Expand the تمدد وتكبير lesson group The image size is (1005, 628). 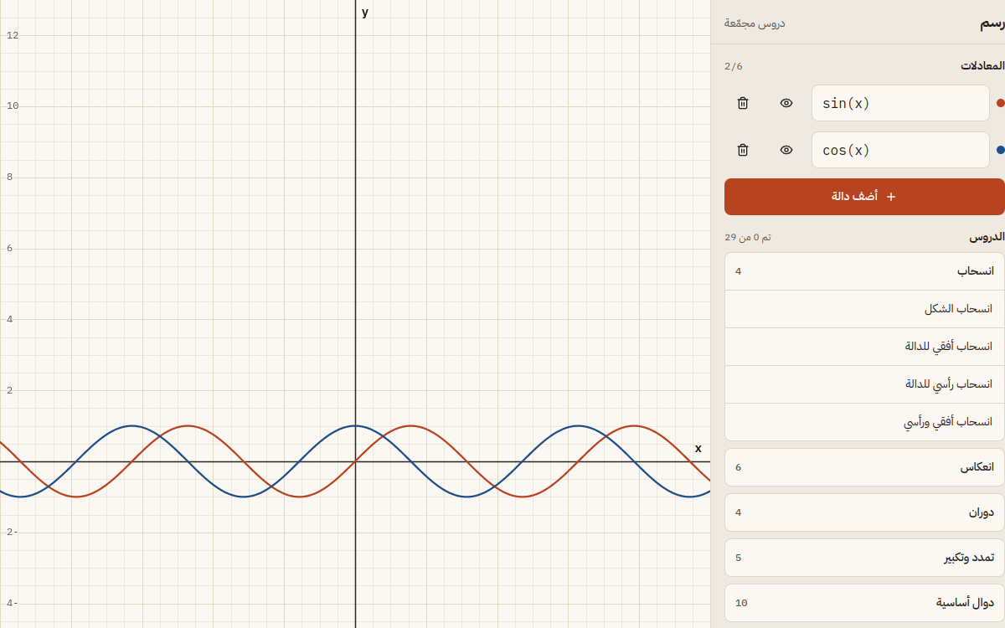click(x=864, y=558)
